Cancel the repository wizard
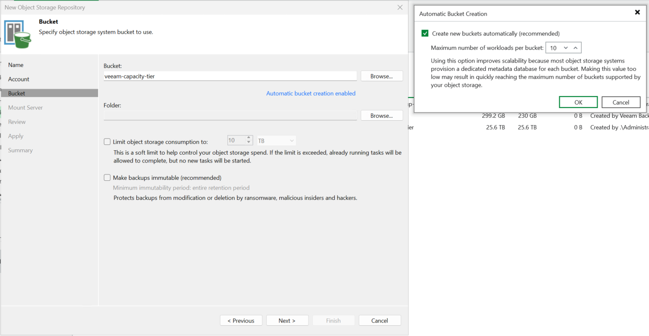This screenshot has height=336, width=649. click(x=380, y=320)
